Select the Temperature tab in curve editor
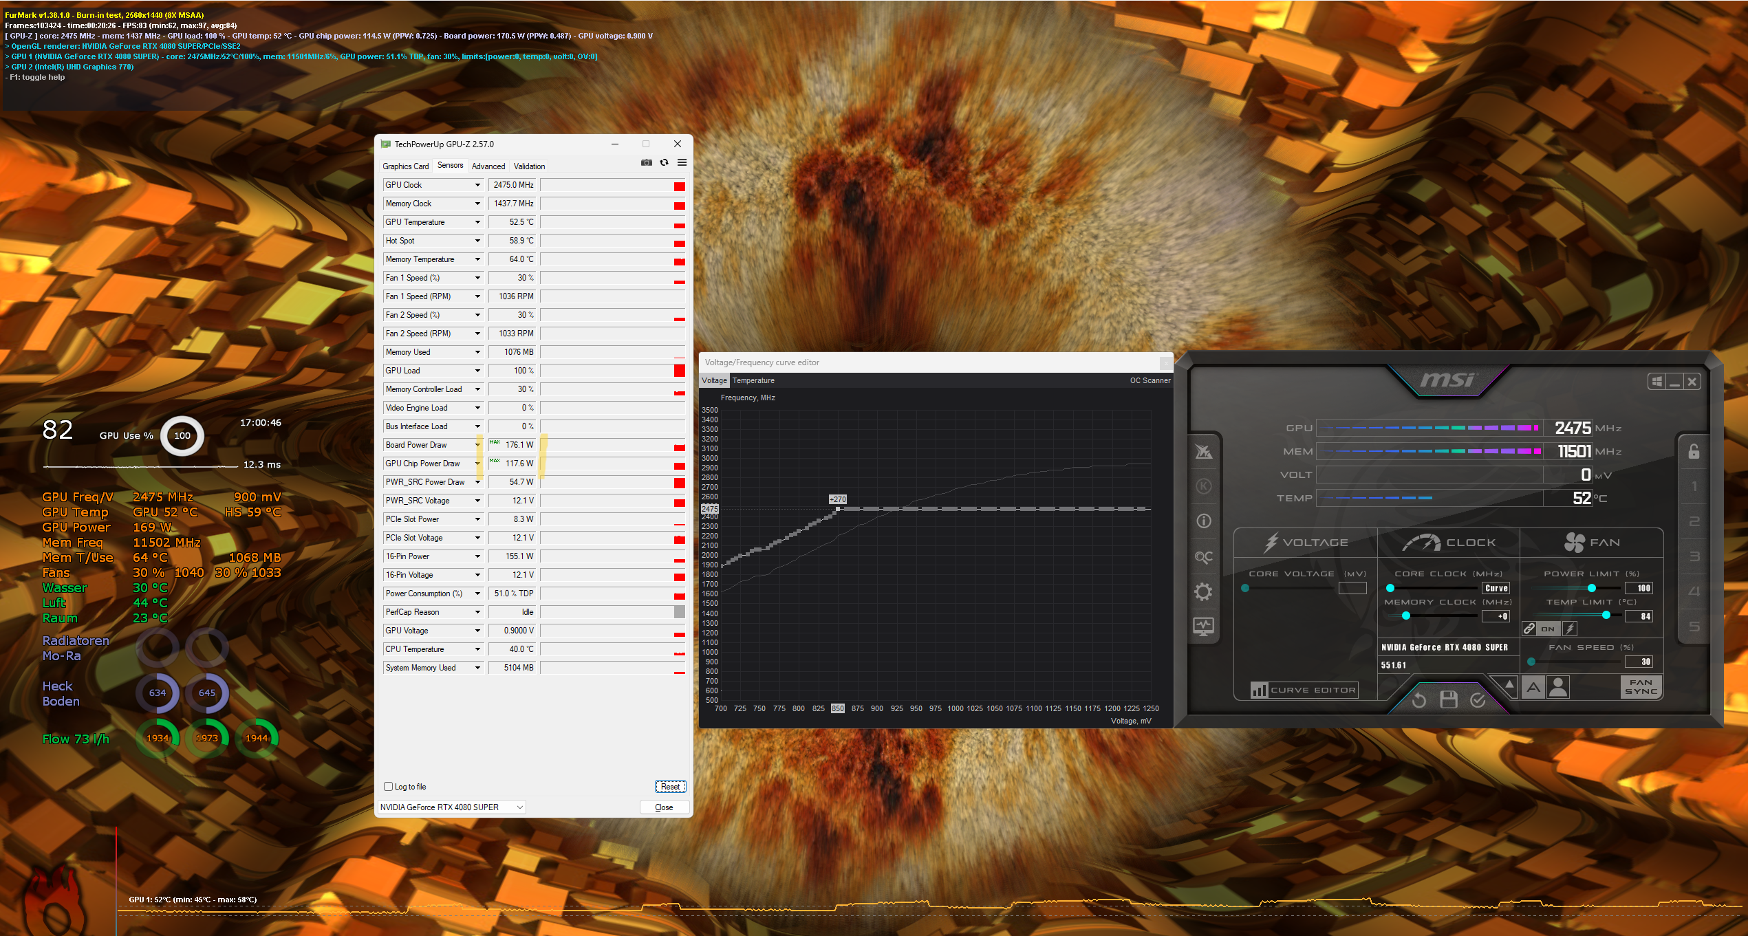The width and height of the screenshot is (1748, 936). pyautogui.click(x=753, y=380)
